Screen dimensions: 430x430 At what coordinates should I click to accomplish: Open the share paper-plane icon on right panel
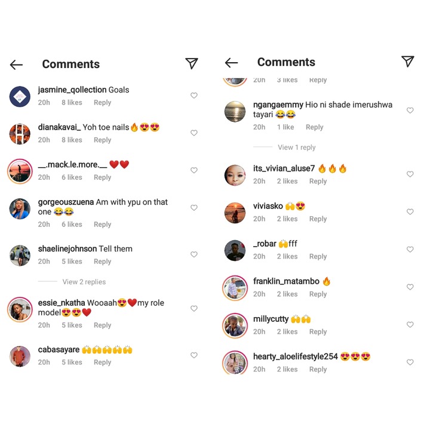pyautogui.click(x=407, y=61)
